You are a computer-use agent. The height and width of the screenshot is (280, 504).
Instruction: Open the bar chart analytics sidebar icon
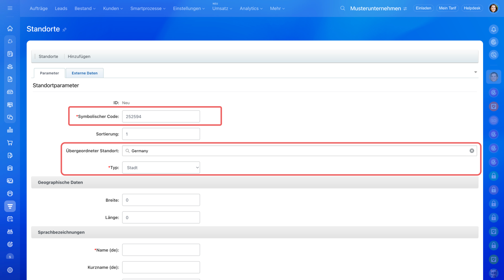[x=10, y=130]
